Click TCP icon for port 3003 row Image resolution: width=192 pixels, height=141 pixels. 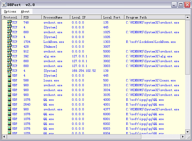pos(9,66)
